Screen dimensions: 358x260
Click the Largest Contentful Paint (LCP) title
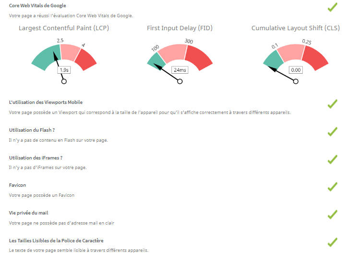(64, 28)
